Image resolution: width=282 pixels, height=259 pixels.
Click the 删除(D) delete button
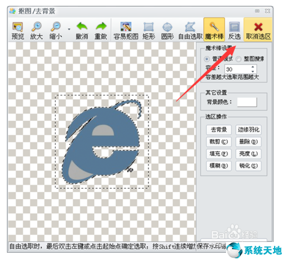coord(248,142)
